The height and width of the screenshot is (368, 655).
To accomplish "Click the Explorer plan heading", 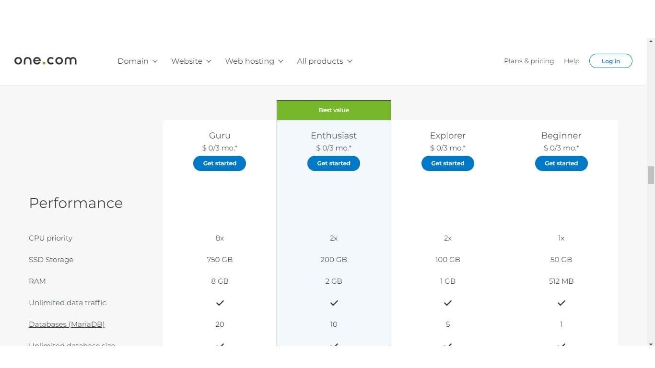I will 448,136.
